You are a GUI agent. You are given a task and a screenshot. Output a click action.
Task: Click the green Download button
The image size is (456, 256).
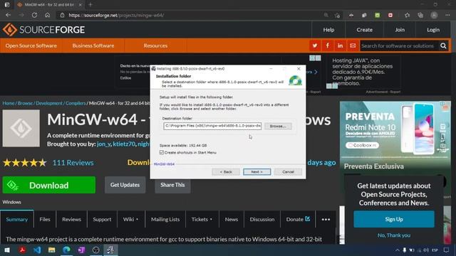point(49,185)
